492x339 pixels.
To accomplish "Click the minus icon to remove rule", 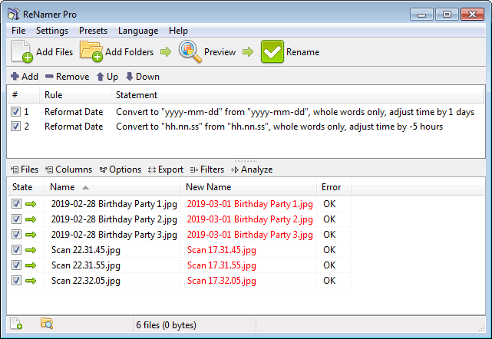I will [49, 76].
